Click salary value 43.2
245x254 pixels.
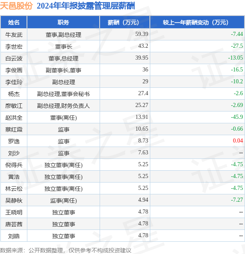(143, 46)
